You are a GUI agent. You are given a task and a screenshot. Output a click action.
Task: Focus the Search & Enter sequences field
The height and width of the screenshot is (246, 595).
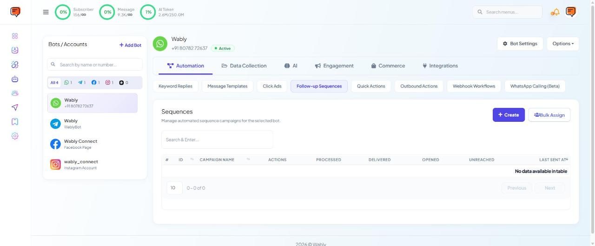217,140
